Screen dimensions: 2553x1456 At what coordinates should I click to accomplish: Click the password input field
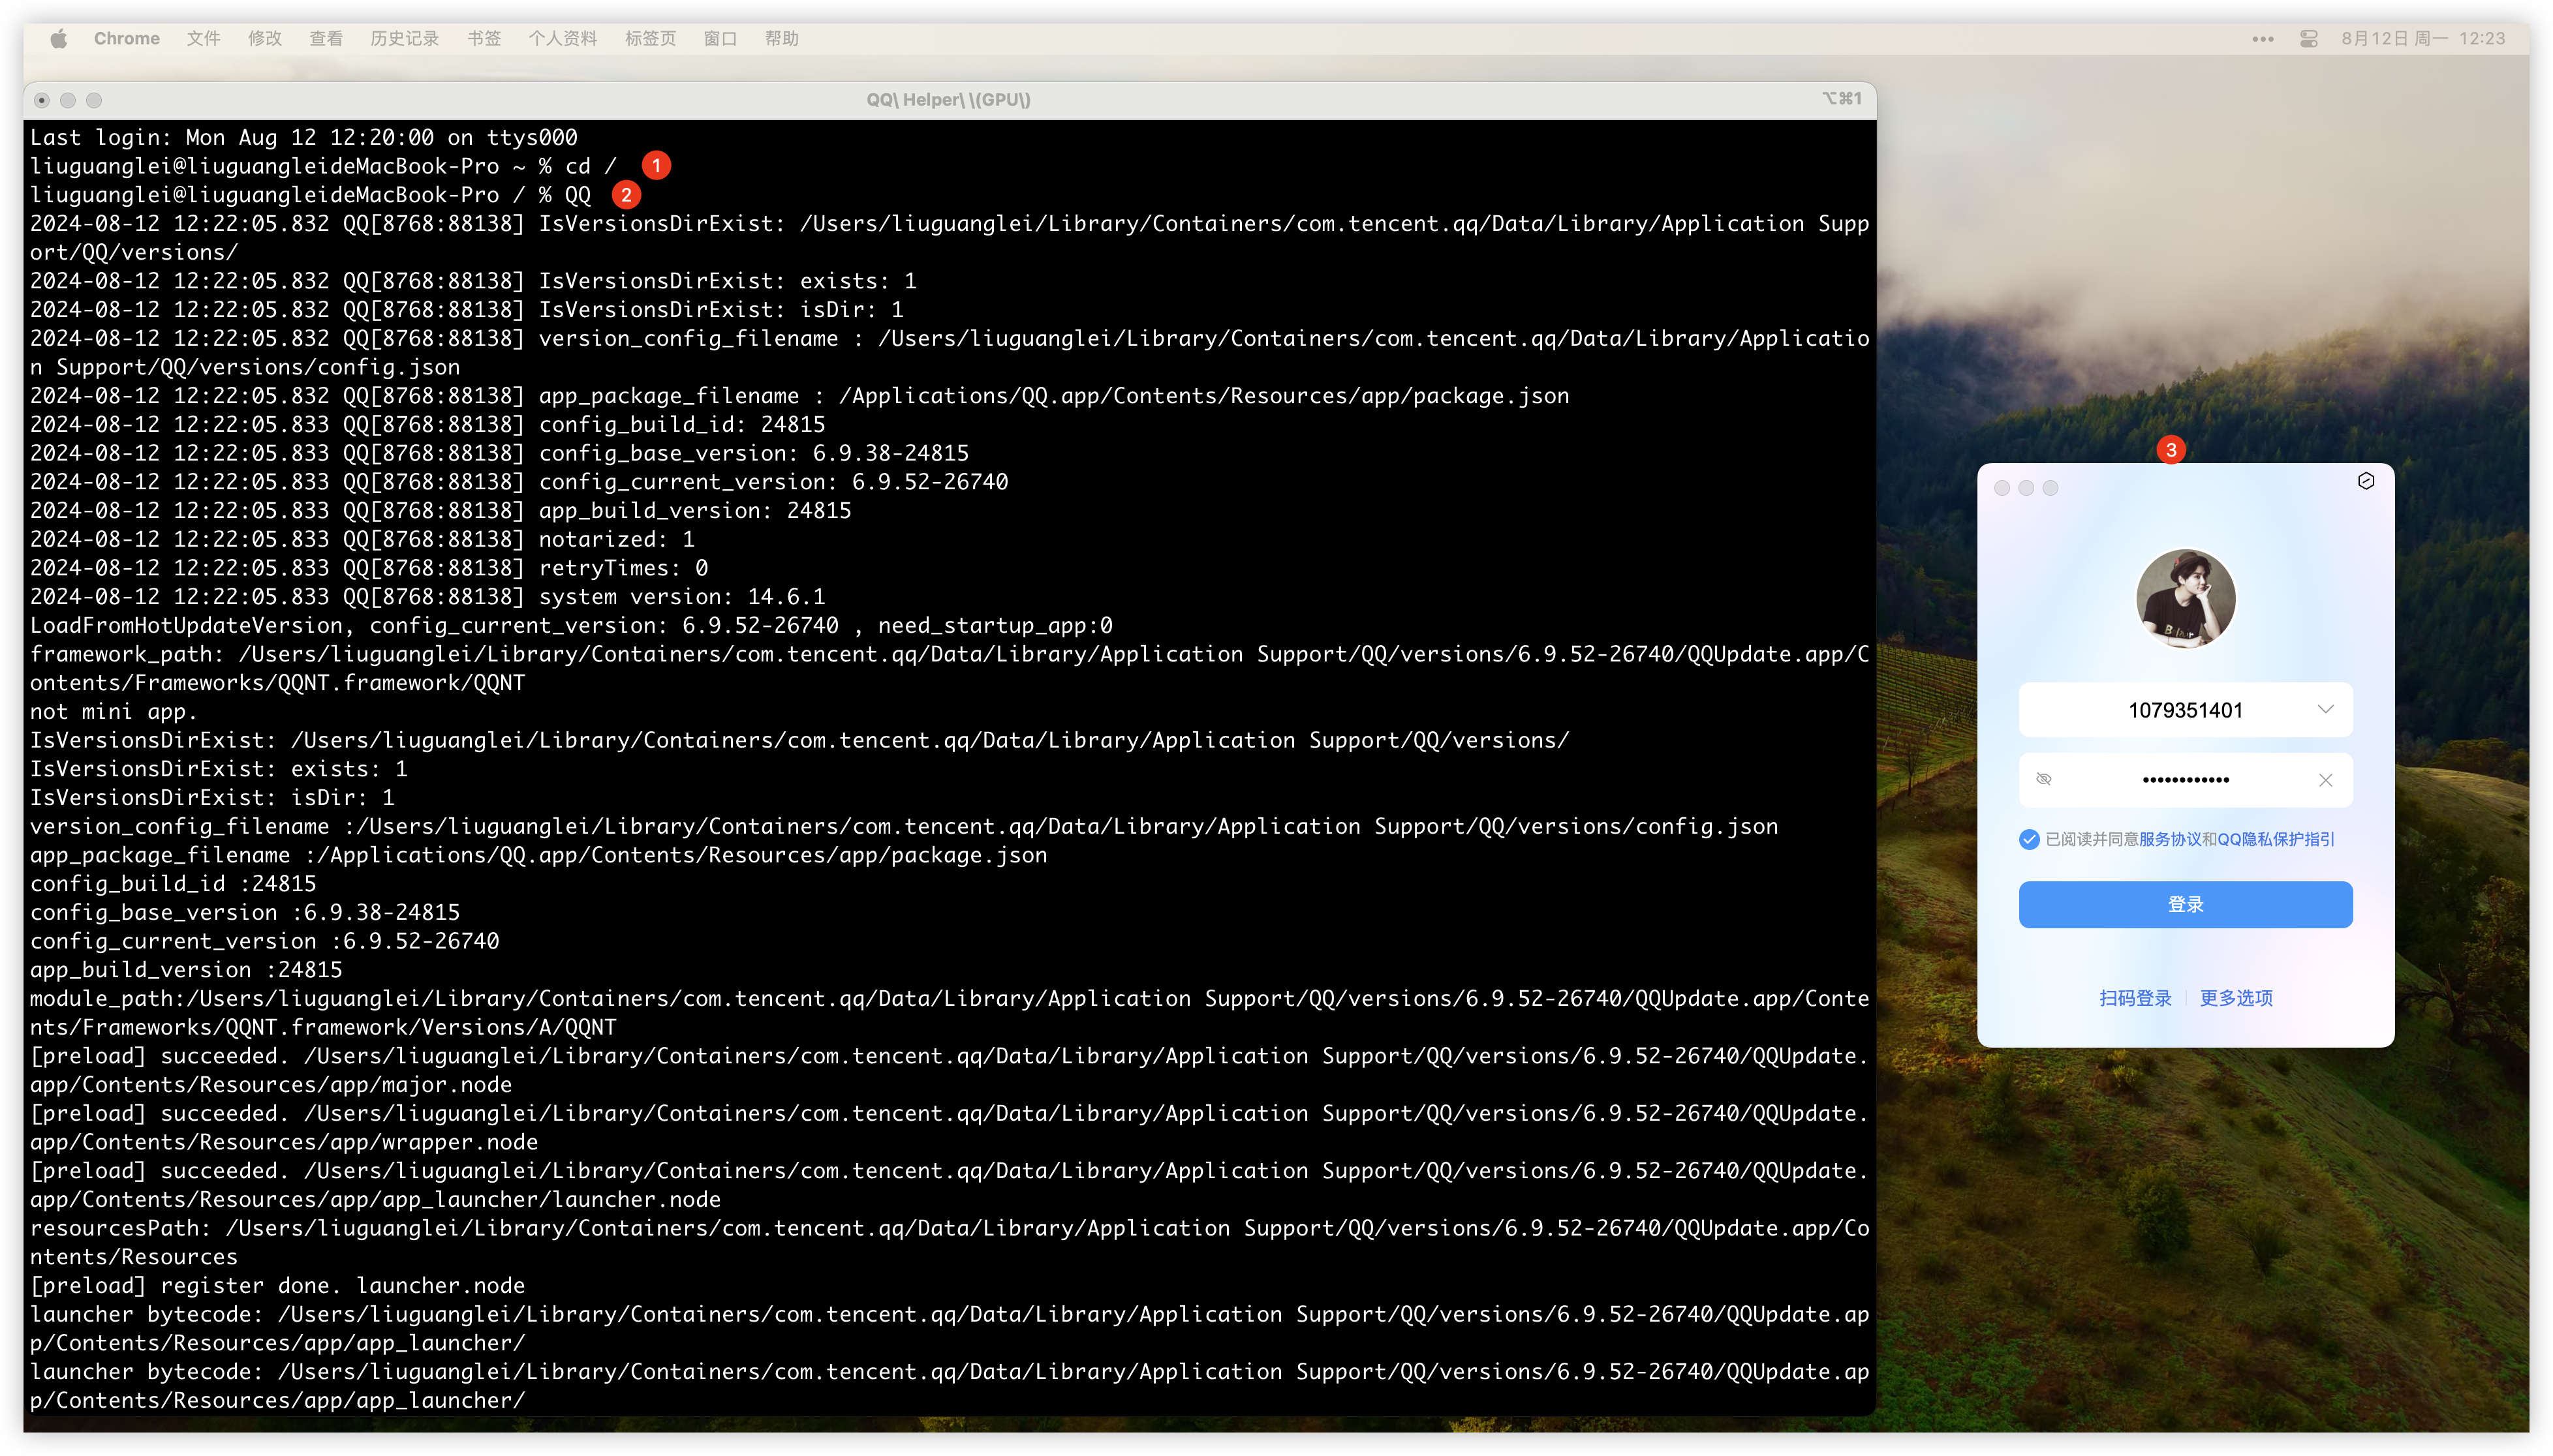tap(2185, 779)
